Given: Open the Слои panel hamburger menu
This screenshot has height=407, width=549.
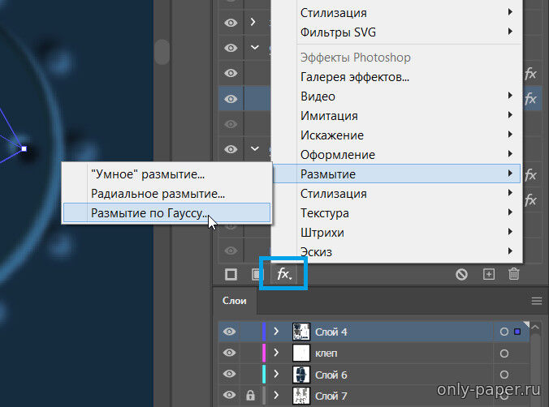Looking at the screenshot, I should (536, 301).
